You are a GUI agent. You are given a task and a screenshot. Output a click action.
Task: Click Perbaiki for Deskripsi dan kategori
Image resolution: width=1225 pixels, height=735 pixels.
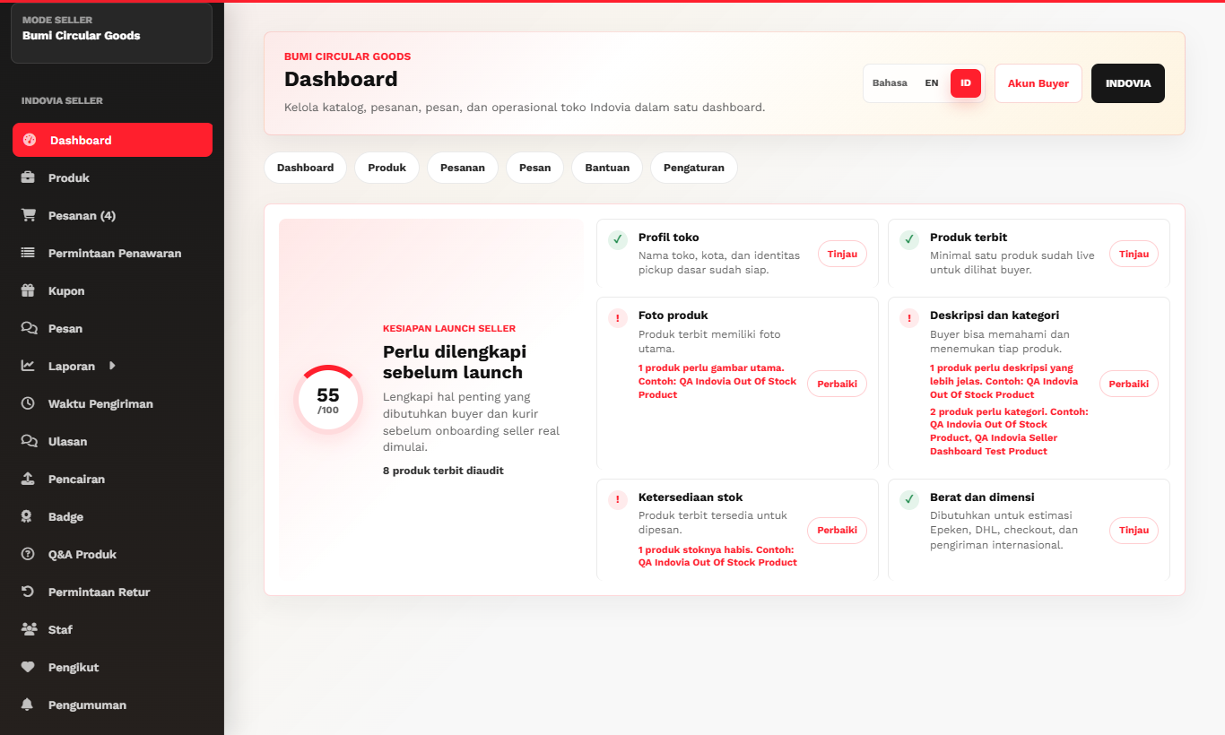click(x=1129, y=384)
